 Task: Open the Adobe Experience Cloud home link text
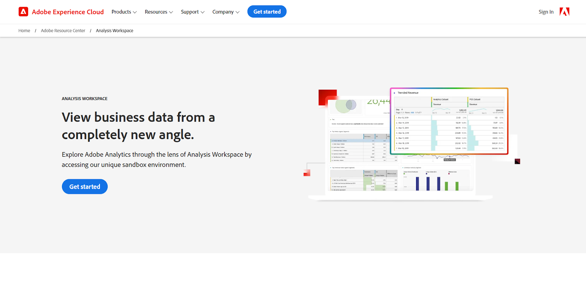(68, 12)
